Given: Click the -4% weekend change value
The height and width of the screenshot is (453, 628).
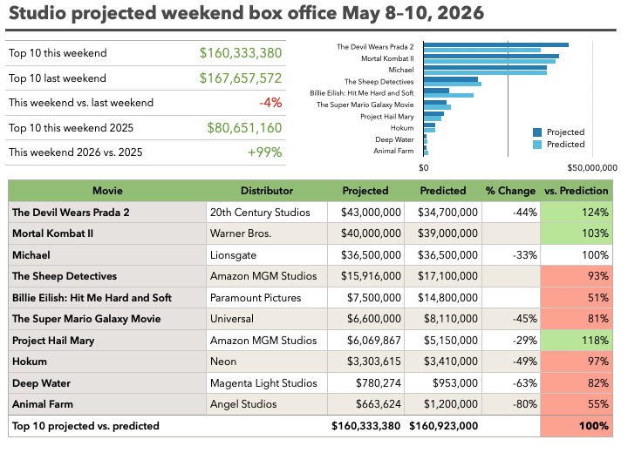Looking at the screenshot, I should (x=270, y=103).
